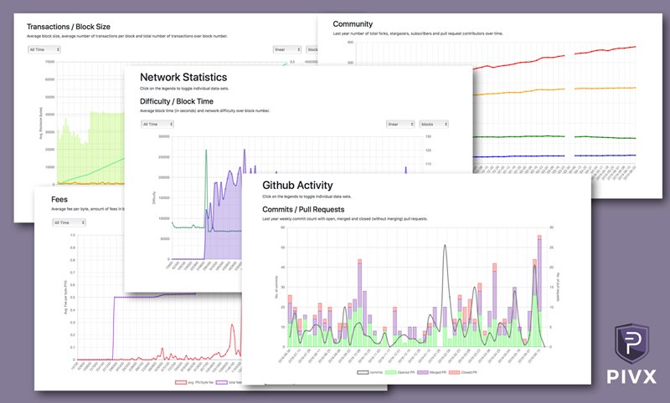Click the Community heading
This screenshot has height=403, width=670.
[353, 24]
